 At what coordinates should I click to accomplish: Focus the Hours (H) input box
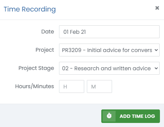point(71,86)
